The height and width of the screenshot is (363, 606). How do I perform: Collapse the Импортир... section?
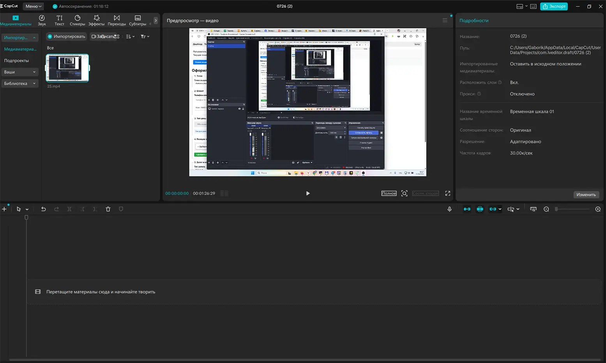coord(19,38)
